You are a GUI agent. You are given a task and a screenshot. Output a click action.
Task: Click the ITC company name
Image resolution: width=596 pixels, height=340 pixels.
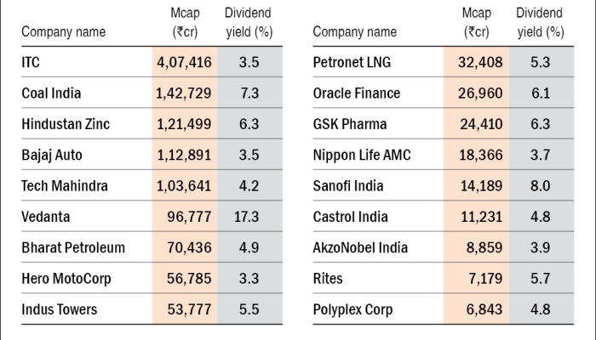tap(31, 62)
